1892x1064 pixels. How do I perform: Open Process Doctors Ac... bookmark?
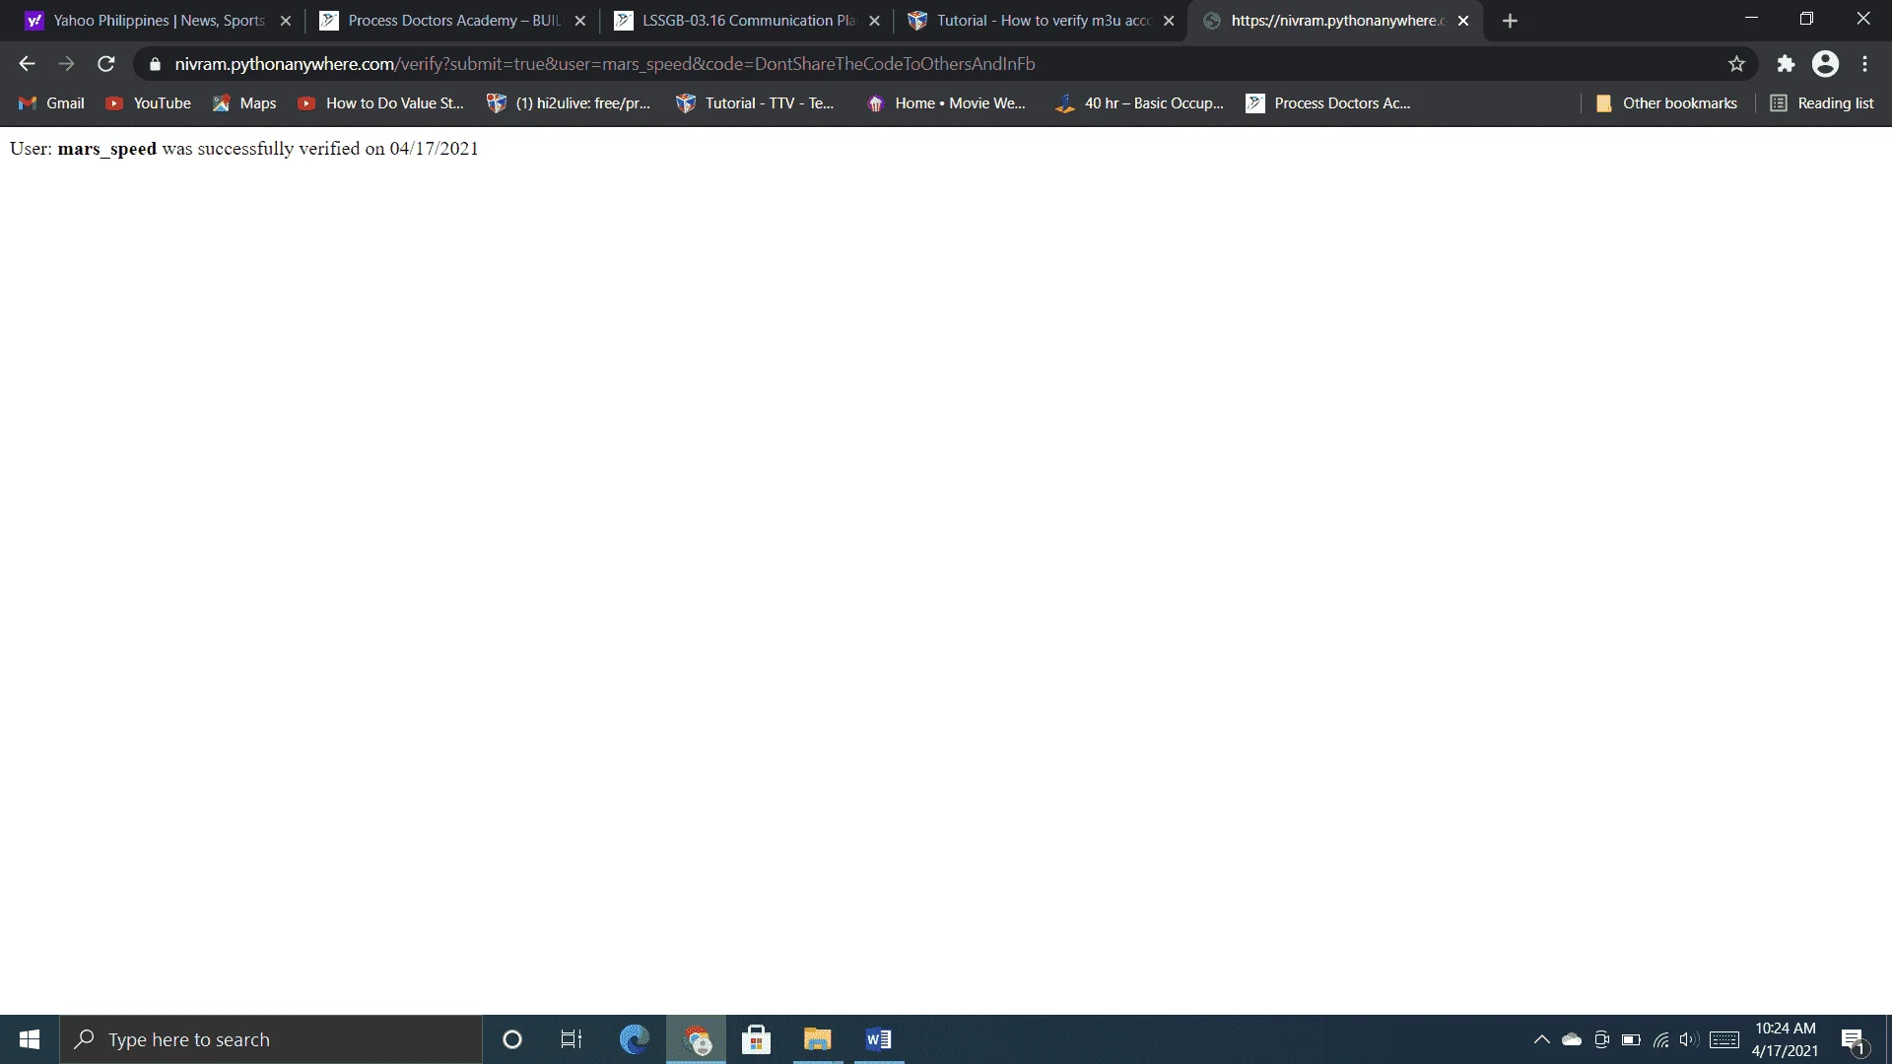[1328, 103]
